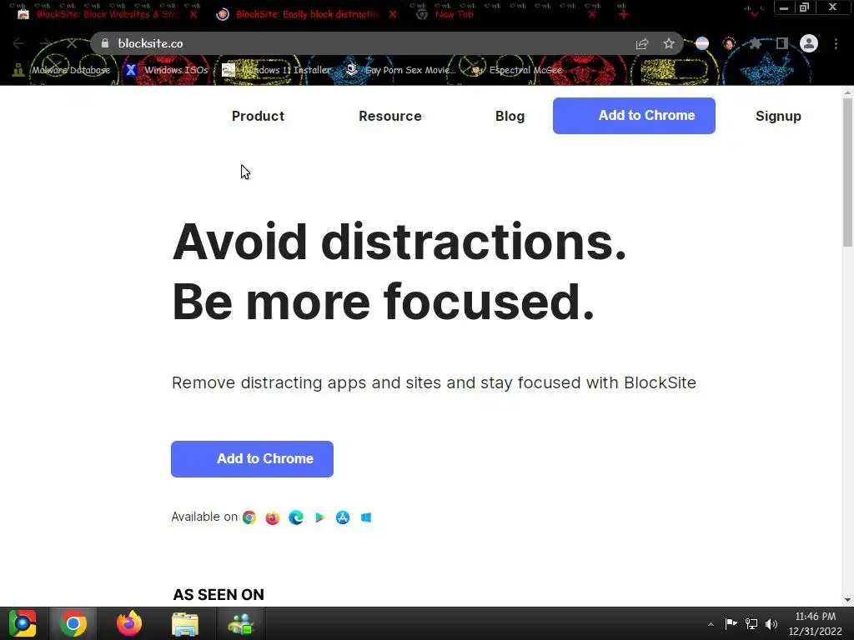Switch to BlockSite: Easily block distractions tab
Viewport: 854px width, 640px height.
[x=307, y=15]
